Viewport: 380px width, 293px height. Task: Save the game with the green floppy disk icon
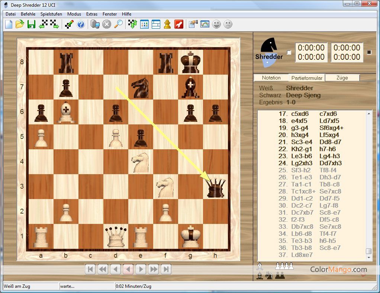tap(31, 25)
